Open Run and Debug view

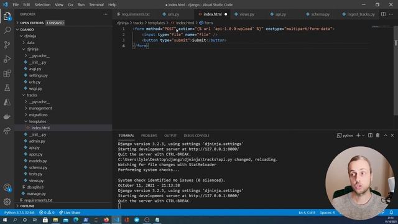7,59
